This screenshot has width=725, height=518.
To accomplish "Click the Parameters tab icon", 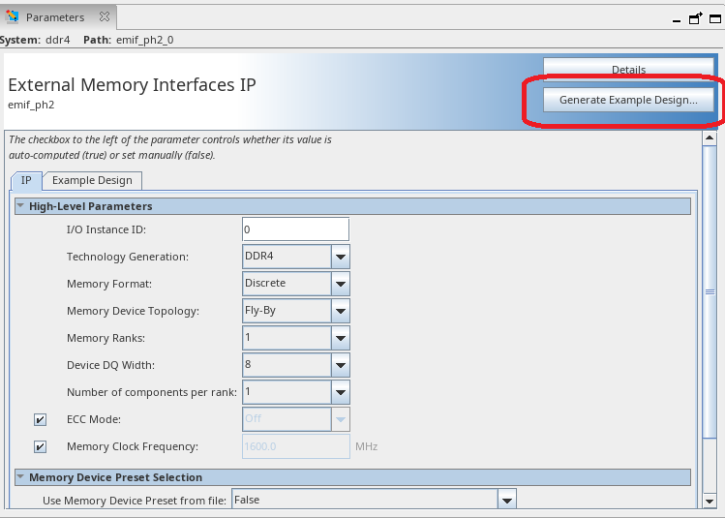I will click(x=12, y=16).
